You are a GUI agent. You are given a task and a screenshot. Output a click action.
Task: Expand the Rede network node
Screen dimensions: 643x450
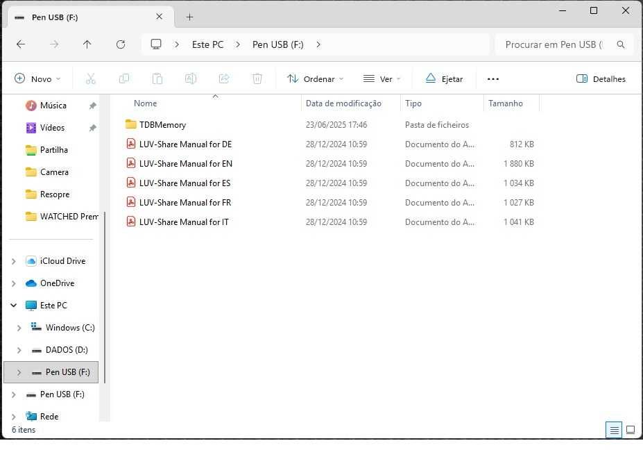14,417
